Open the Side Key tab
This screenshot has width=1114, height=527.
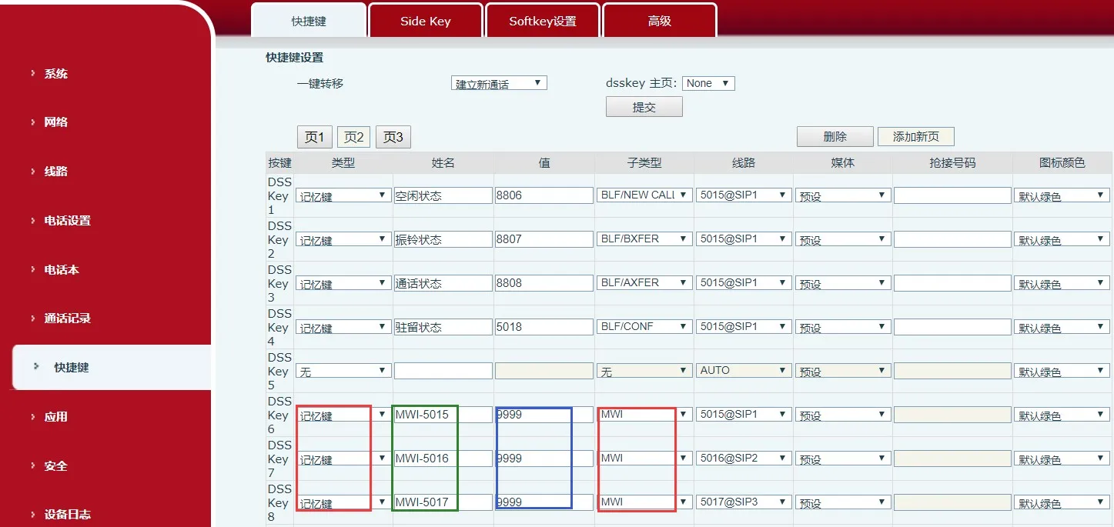click(425, 21)
